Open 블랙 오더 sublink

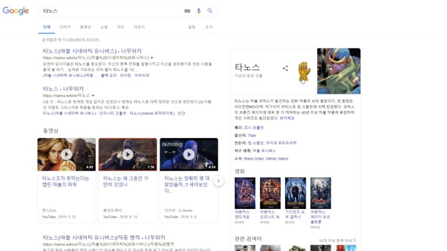point(109,76)
